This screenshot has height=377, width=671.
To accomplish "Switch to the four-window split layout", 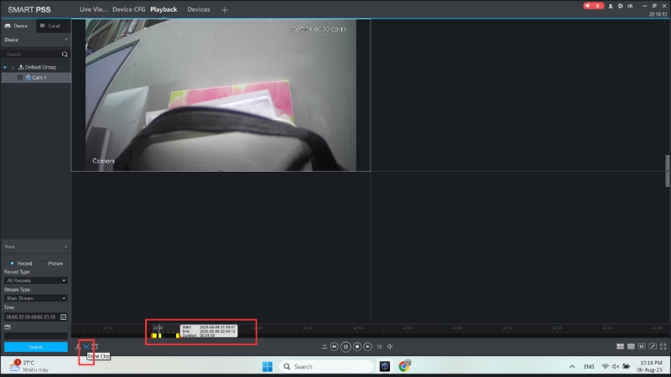I will coord(620,346).
